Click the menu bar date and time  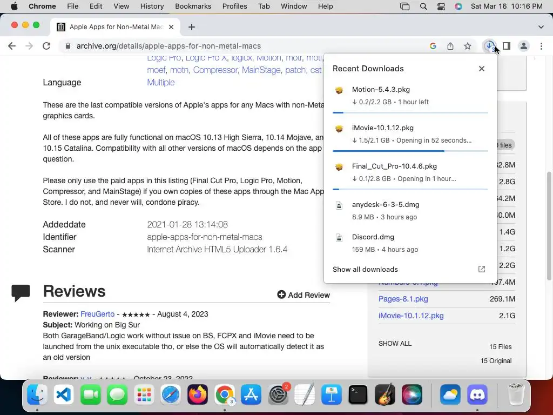tap(507, 6)
